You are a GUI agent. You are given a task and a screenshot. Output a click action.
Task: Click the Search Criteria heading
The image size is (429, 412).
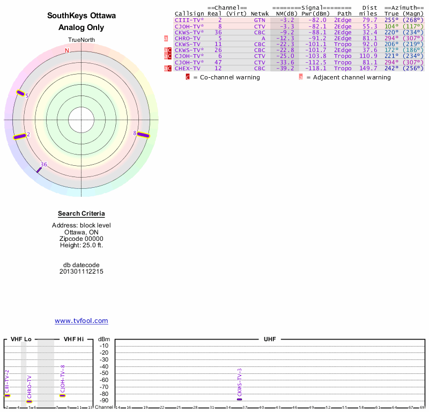click(x=82, y=214)
